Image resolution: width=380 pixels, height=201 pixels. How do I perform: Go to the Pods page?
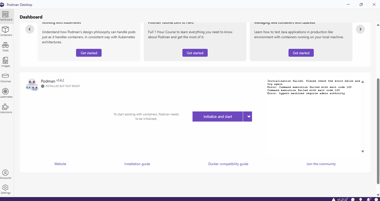pos(6,47)
